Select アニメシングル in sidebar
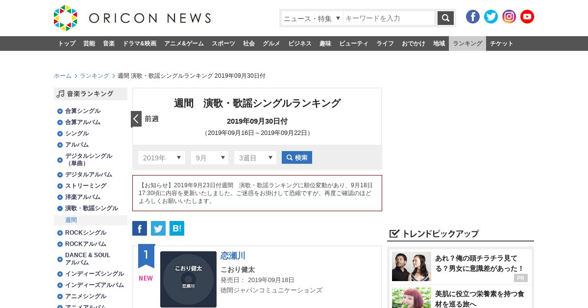 [x=86, y=296]
